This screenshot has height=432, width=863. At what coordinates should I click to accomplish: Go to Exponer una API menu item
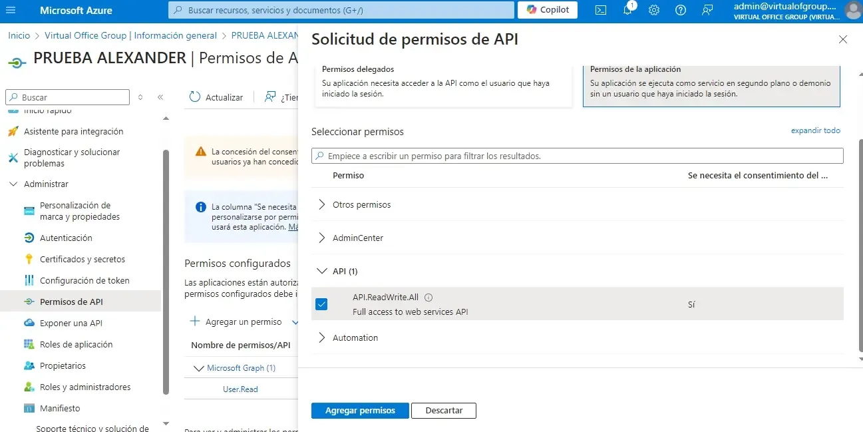click(71, 323)
